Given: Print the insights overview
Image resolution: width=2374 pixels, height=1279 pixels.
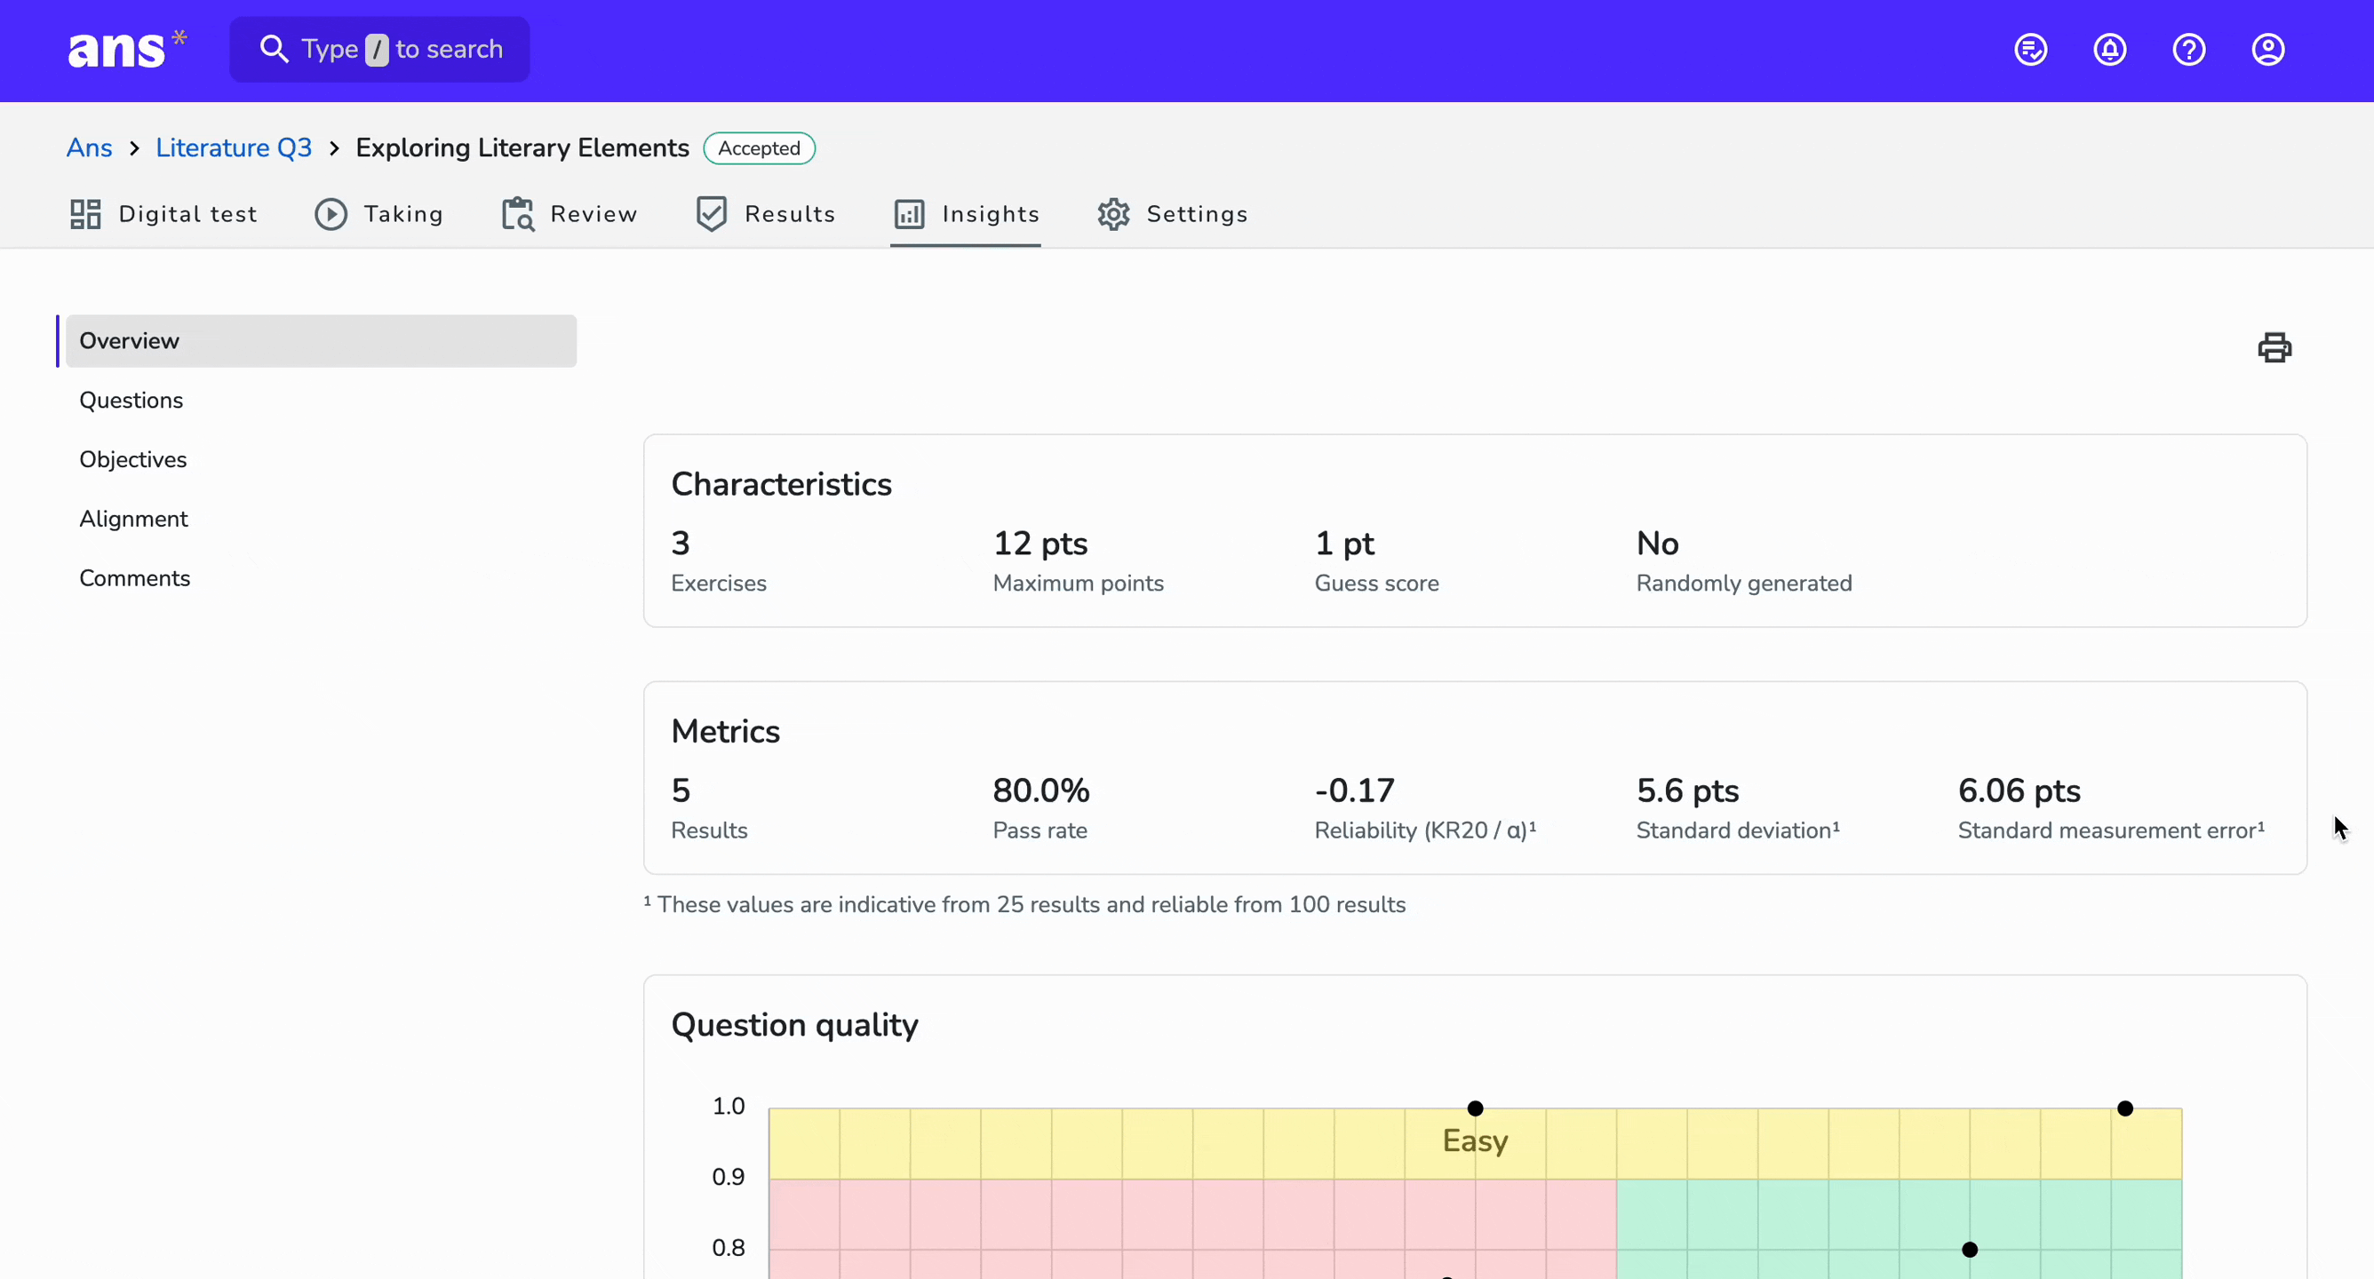Looking at the screenshot, I should pyautogui.click(x=2274, y=347).
